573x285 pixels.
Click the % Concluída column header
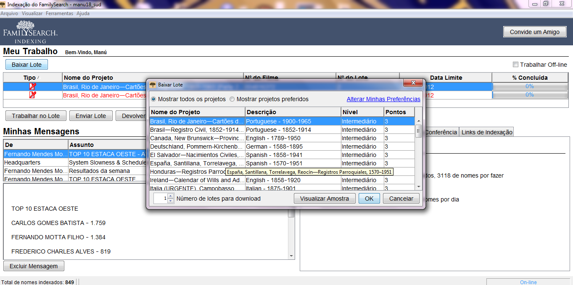530,78
